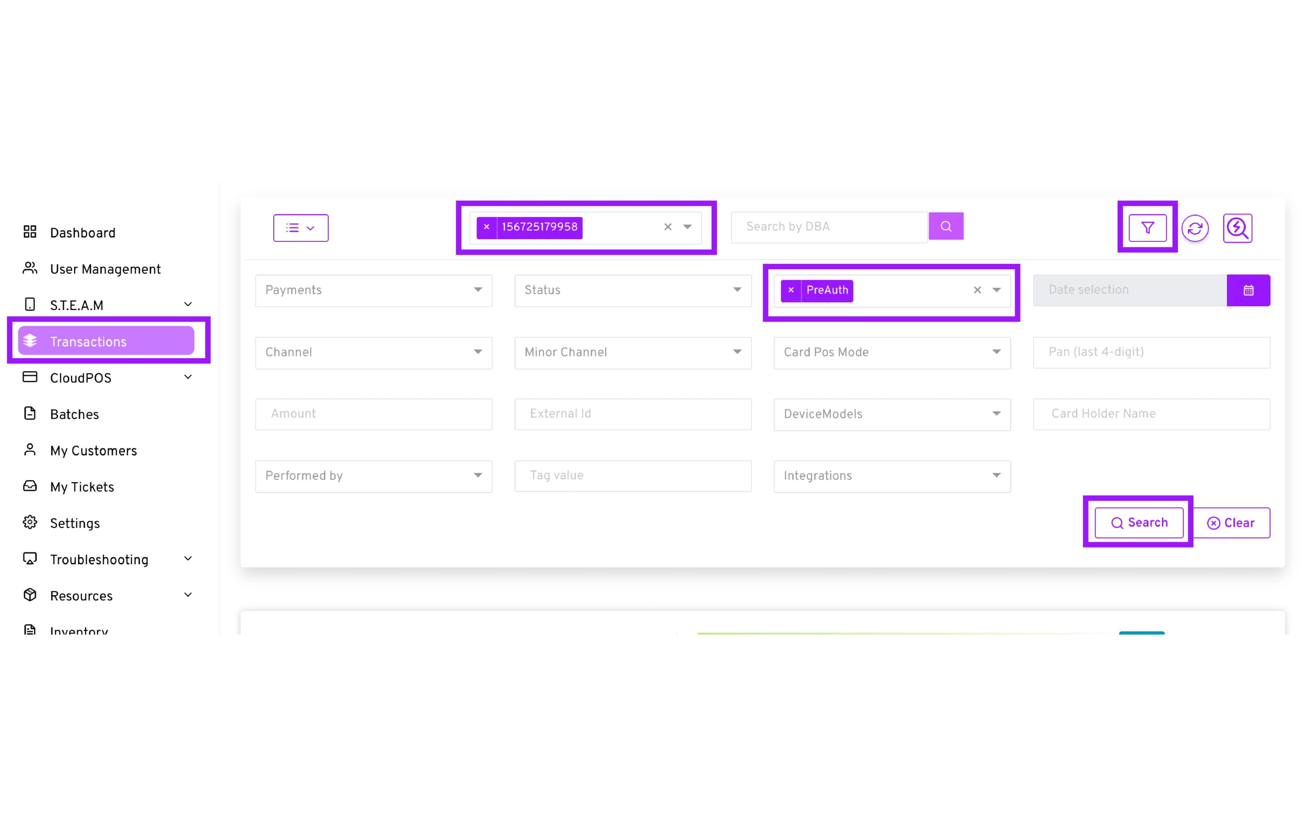The height and width of the screenshot is (817, 1308).
Task: Open Batches in the sidebar
Action: tap(74, 414)
